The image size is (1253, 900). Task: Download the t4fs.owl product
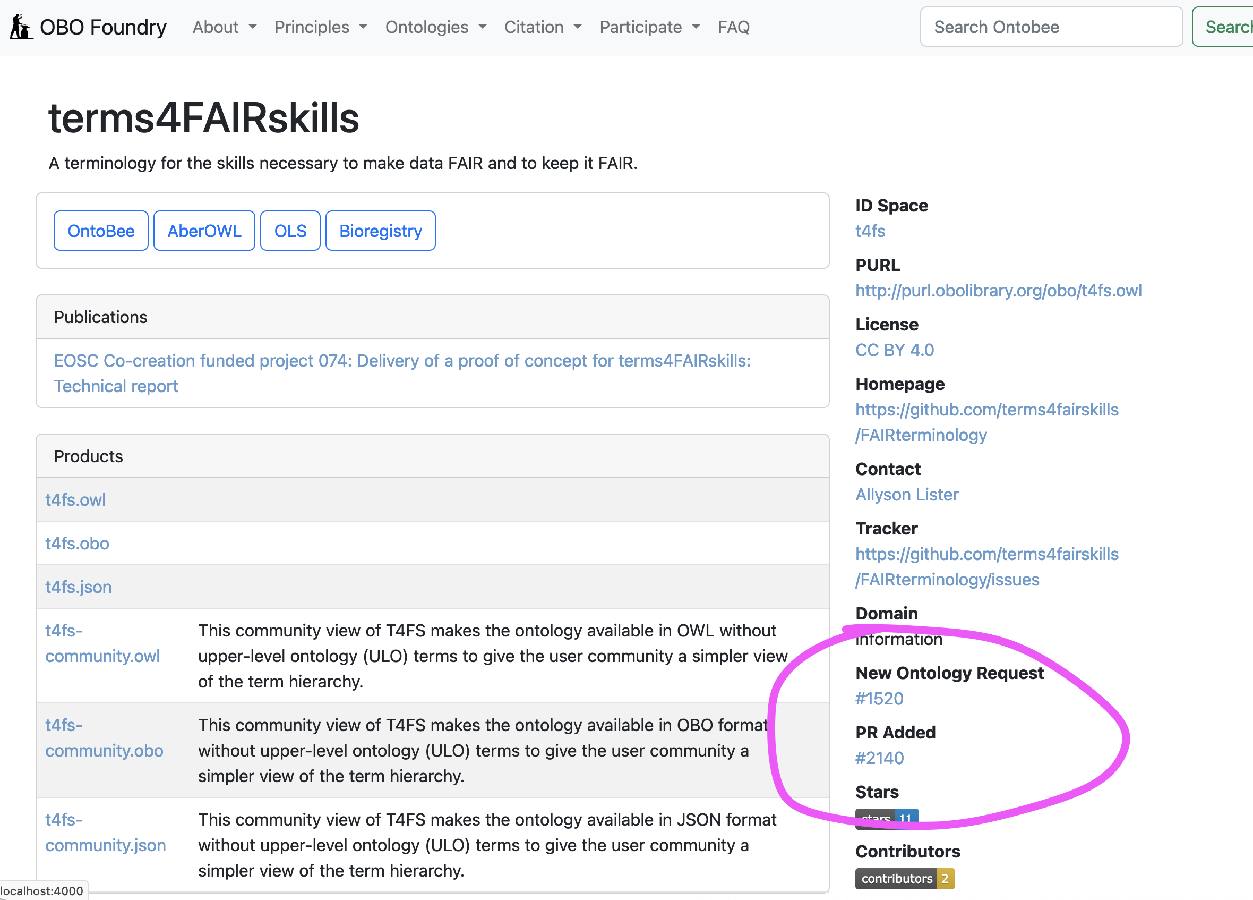click(x=75, y=500)
